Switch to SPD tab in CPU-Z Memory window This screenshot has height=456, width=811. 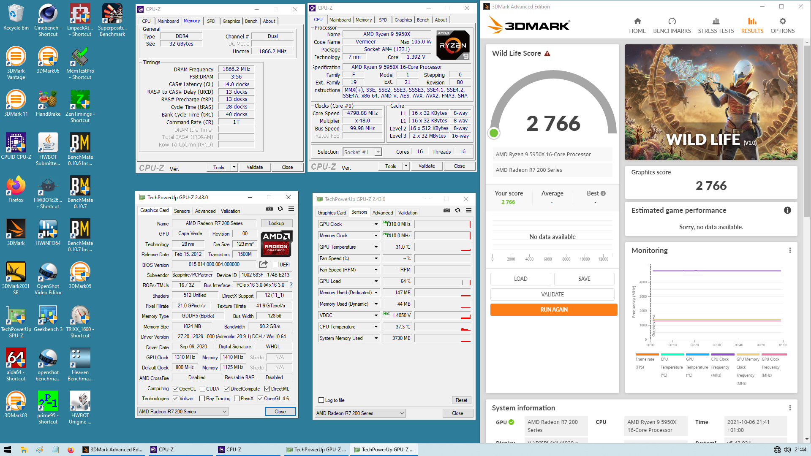pyautogui.click(x=211, y=21)
